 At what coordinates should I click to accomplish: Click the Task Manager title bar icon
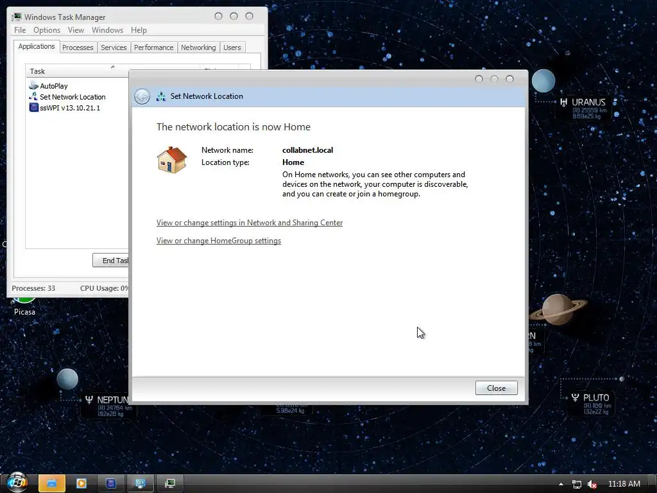(17, 17)
